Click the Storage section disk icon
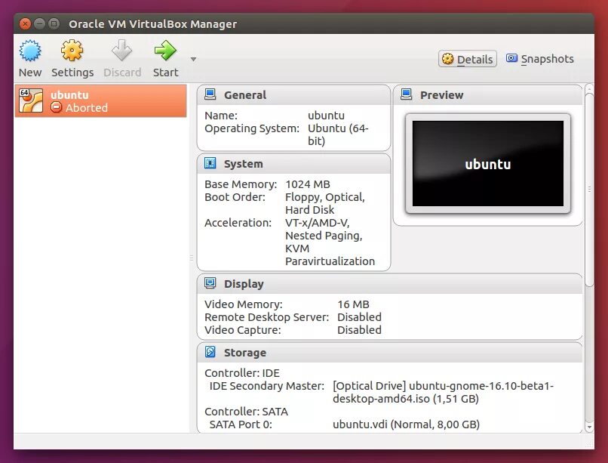Screen dimensions: 608x463 (x=210, y=352)
